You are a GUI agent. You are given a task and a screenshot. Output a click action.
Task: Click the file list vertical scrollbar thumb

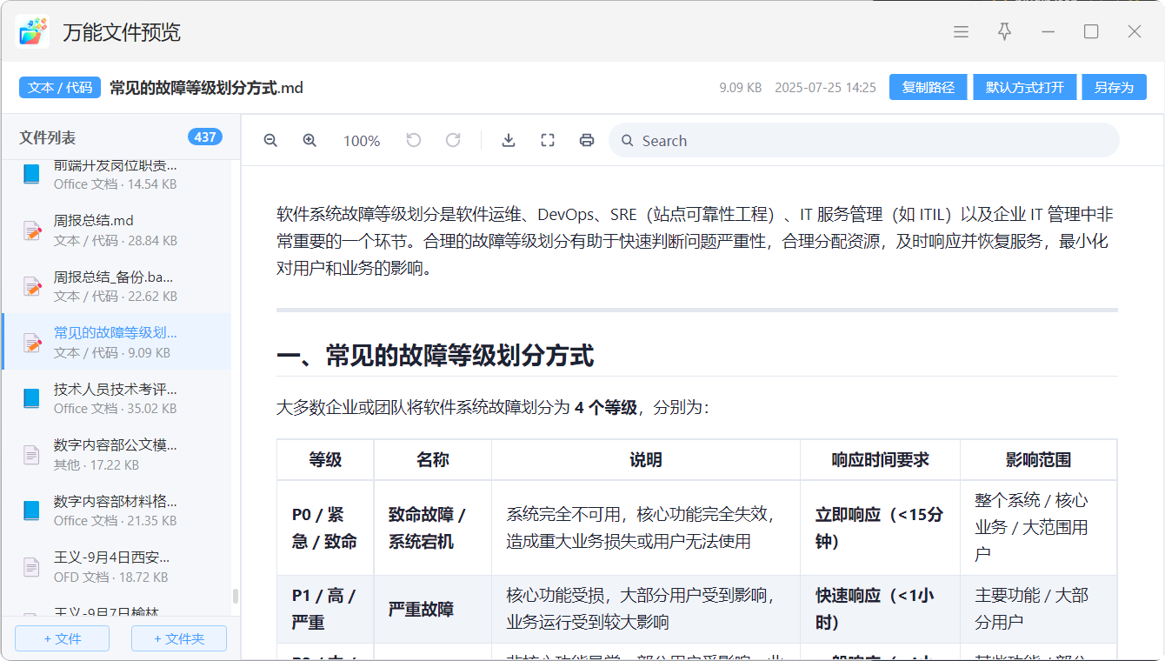coord(235,596)
